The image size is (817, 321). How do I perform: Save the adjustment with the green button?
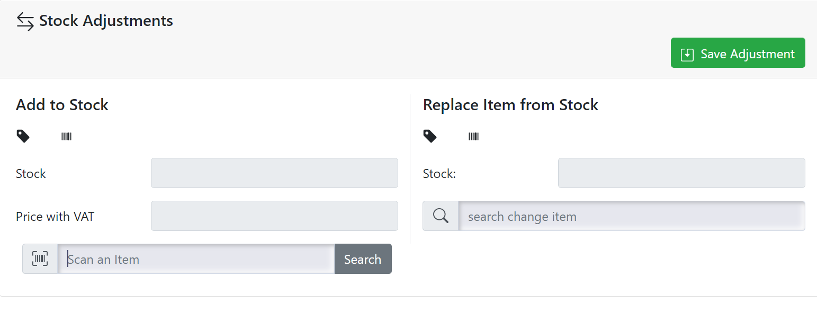coord(738,53)
